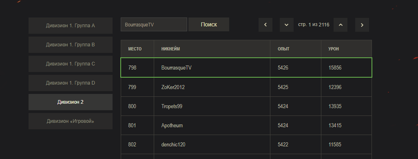Open Дивизион 1. Группа D tab
The width and height of the screenshot is (418, 159).
[x=71, y=83]
